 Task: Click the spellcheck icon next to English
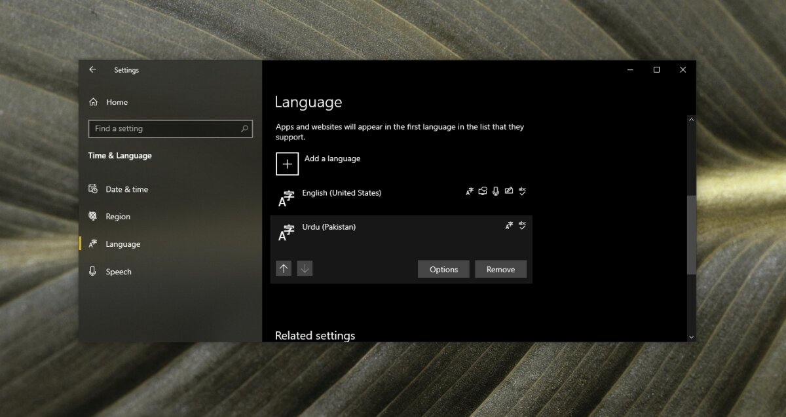[522, 191]
